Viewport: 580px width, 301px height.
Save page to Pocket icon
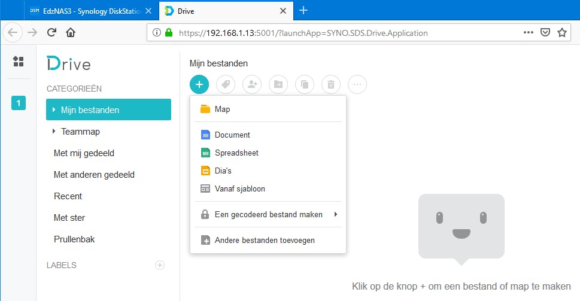(x=545, y=32)
